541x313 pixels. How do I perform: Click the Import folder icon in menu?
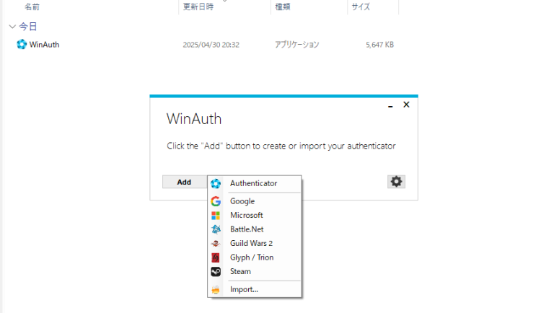(216, 289)
